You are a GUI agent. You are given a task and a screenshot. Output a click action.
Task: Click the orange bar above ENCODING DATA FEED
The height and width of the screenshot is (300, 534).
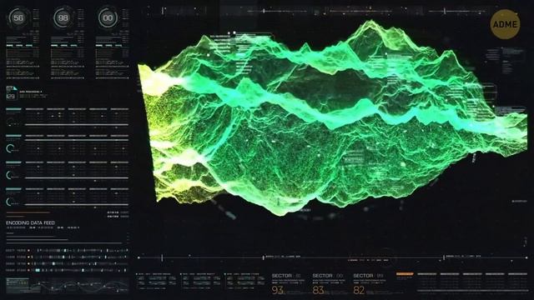[x=28, y=213]
